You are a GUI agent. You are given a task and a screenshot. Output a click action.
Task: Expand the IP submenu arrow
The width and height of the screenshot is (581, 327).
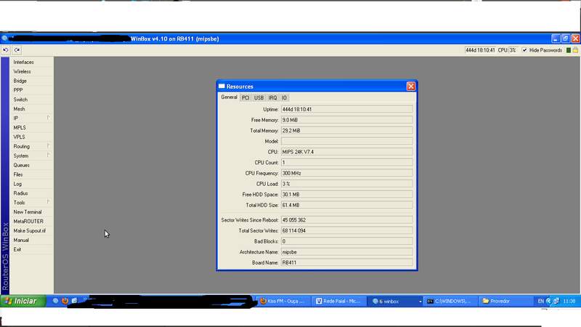48,118
